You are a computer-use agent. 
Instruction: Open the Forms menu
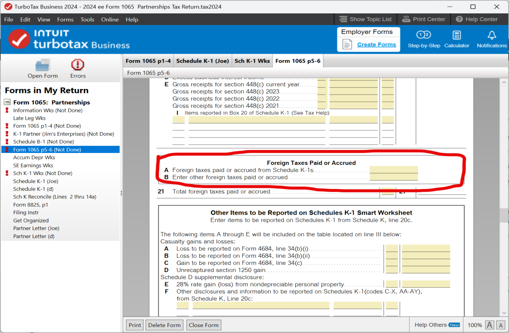(65, 19)
